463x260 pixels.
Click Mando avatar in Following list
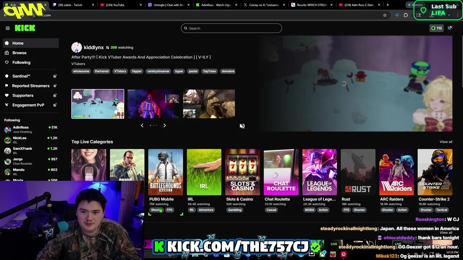pos(8,172)
